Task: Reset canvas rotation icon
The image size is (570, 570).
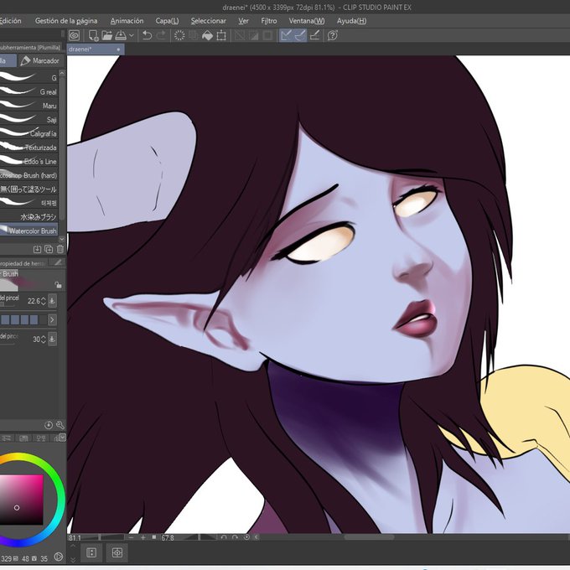Action: pyautogui.click(x=246, y=537)
